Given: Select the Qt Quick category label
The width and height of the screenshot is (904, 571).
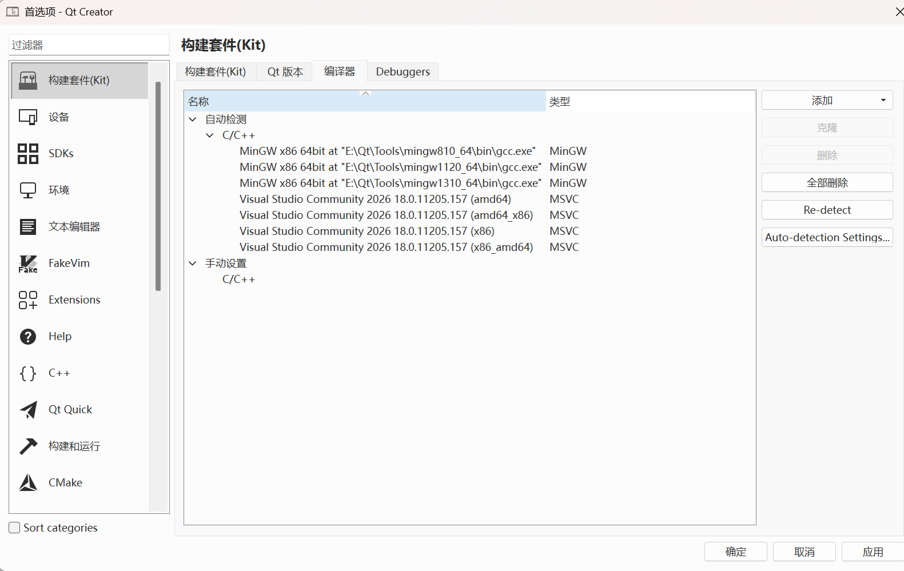Looking at the screenshot, I should point(70,410).
